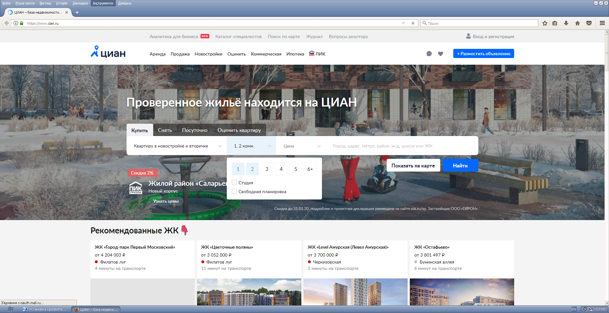The height and width of the screenshot is (313, 609).
Task: Open Установка UpdatePa... taskbar item
Action: [45, 309]
